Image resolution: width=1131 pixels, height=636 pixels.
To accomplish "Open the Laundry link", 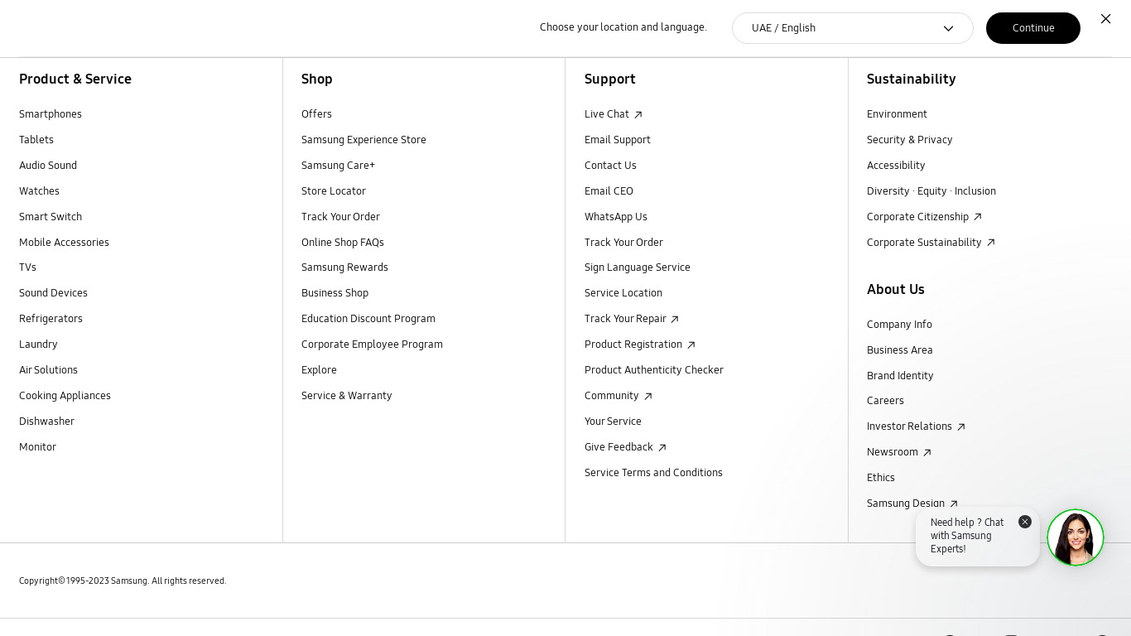I will pyautogui.click(x=38, y=344).
